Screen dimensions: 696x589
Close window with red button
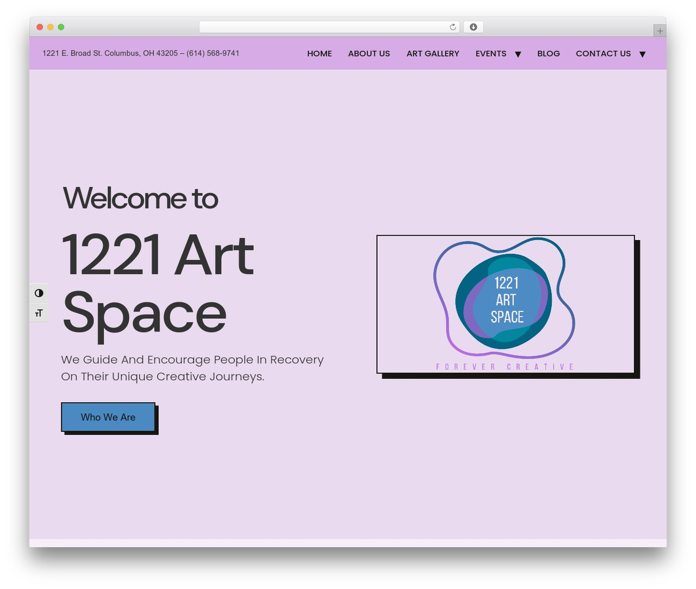tap(40, 27)
